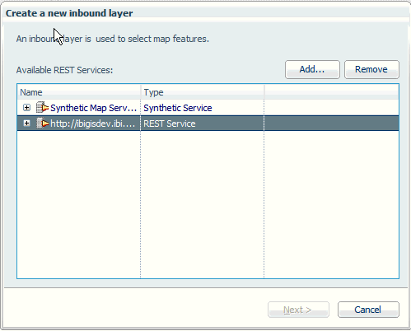Click the empty third cell of highlighted row
The height and width of the screenshot is (331, 411).
tap(331, 124)
